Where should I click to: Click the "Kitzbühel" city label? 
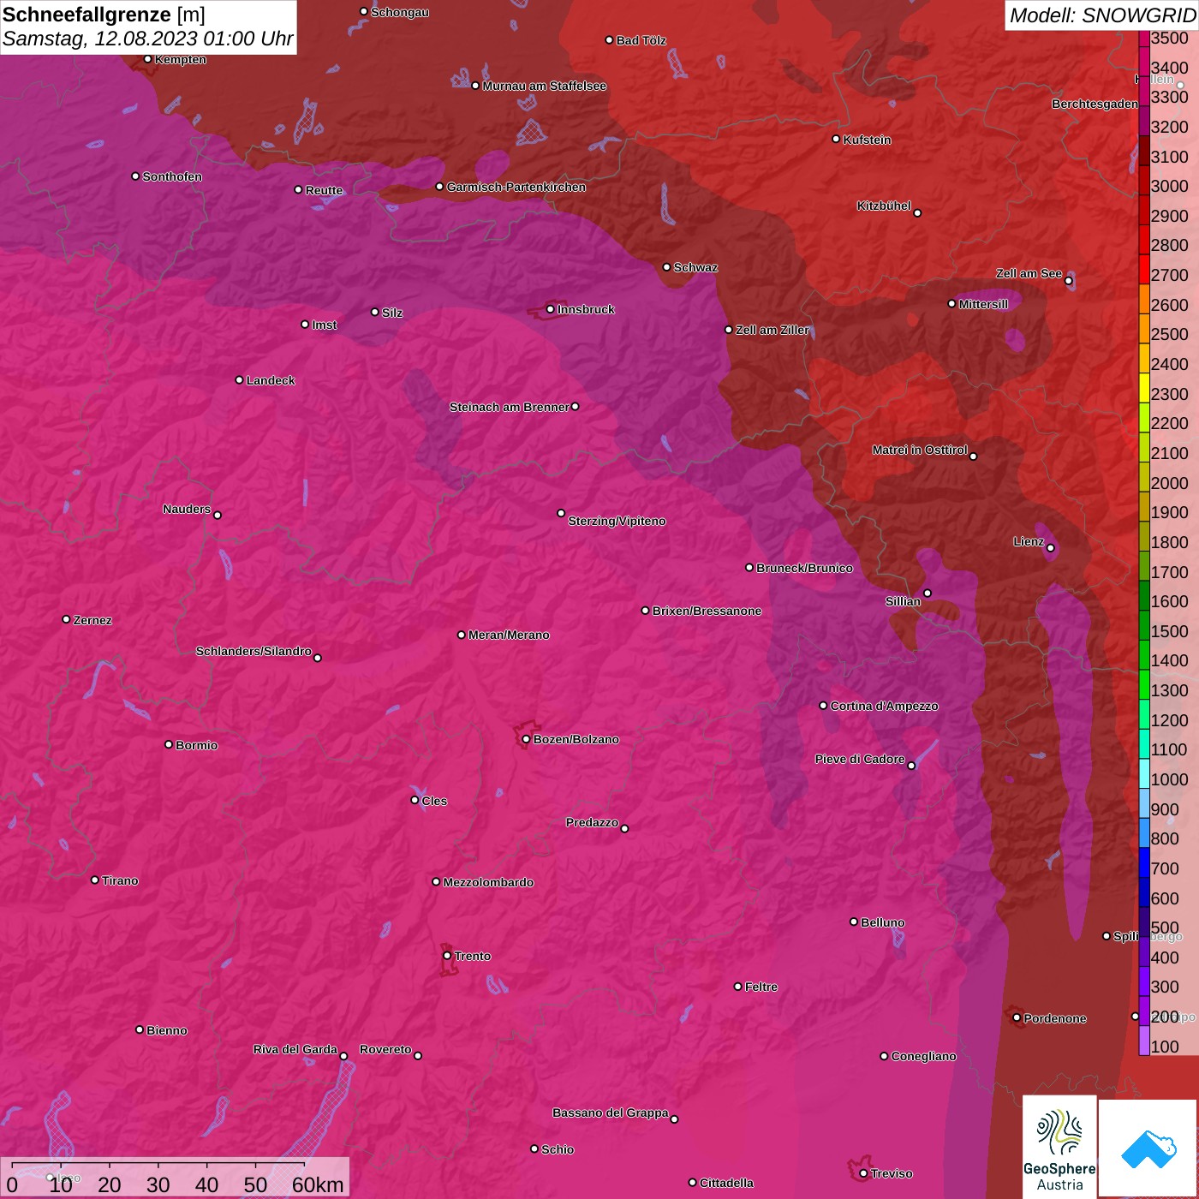pyautogui.click(x=884, y=206)
